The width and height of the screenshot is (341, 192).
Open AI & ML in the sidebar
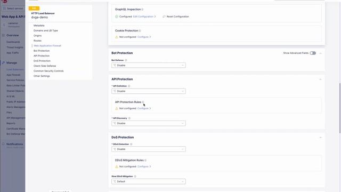11,97
